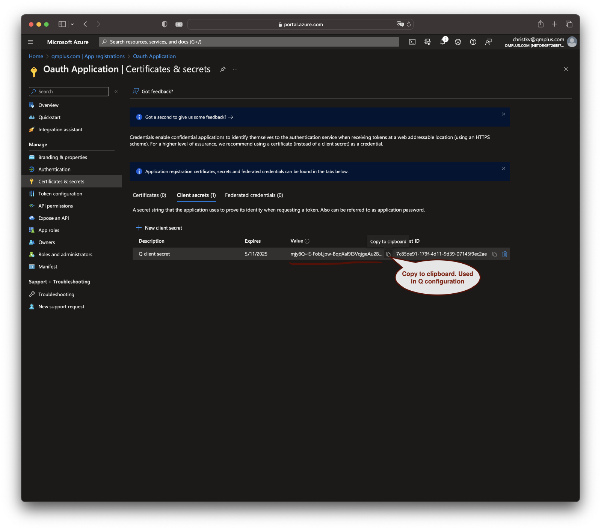This screenshot has width=601, height=530.
Task: Dismiss the feedback banner
Action: point(503,114)
